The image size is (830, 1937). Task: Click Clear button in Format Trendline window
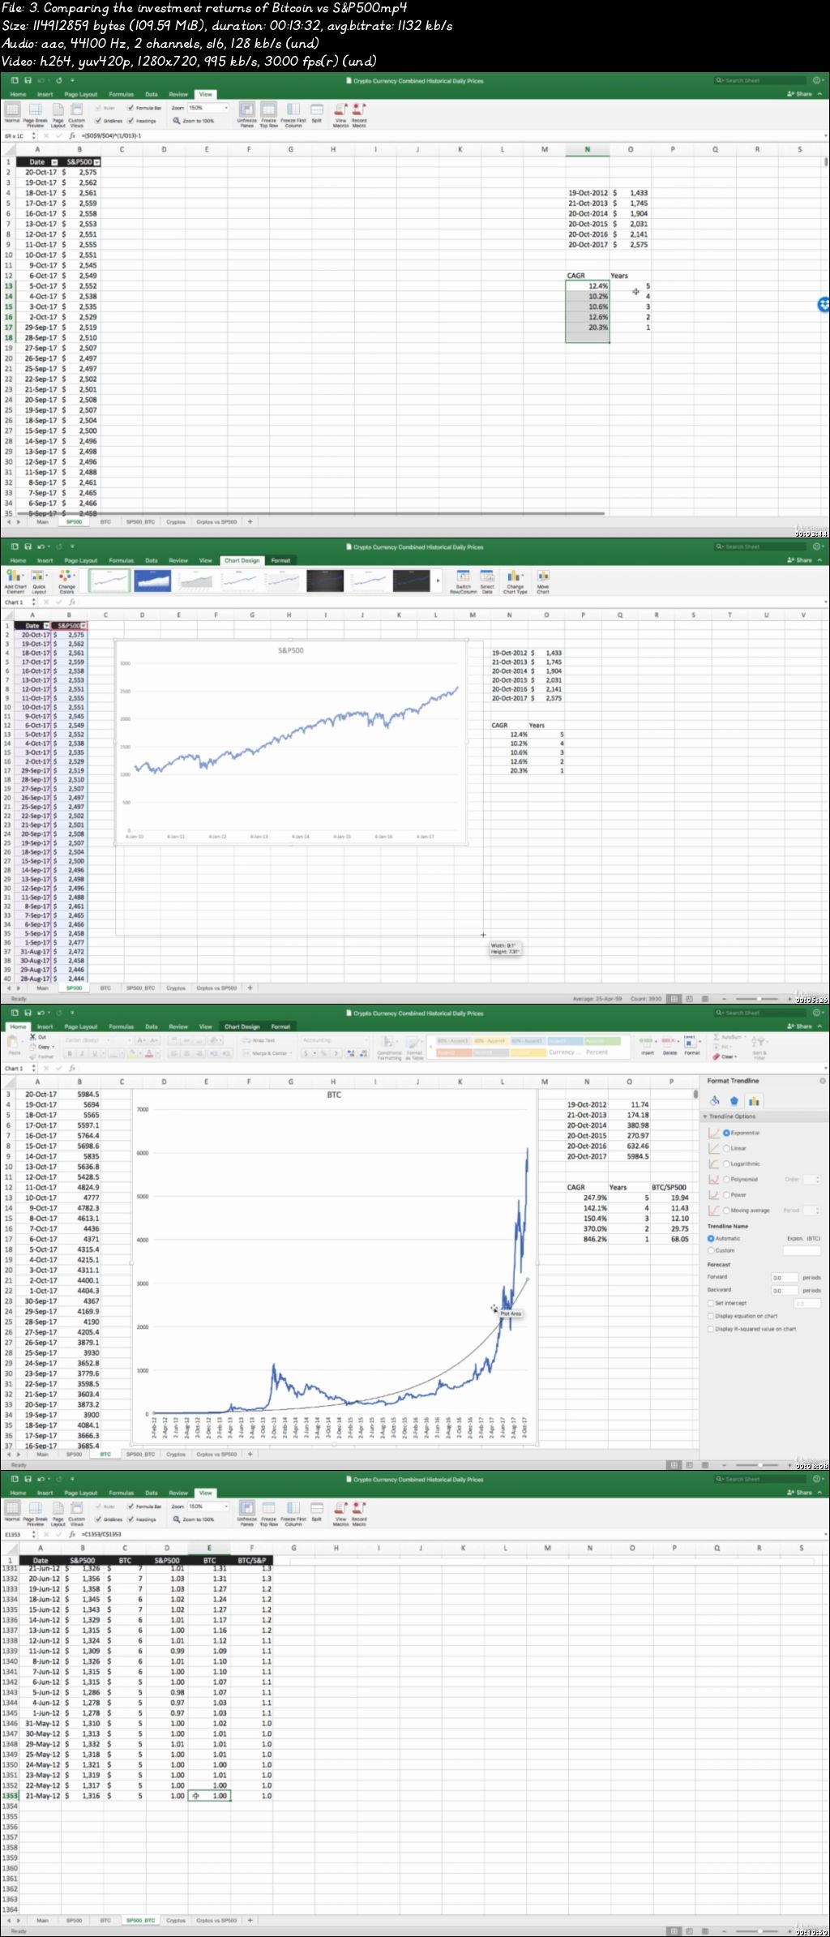pyautogui.click(x=725, y=1056)
